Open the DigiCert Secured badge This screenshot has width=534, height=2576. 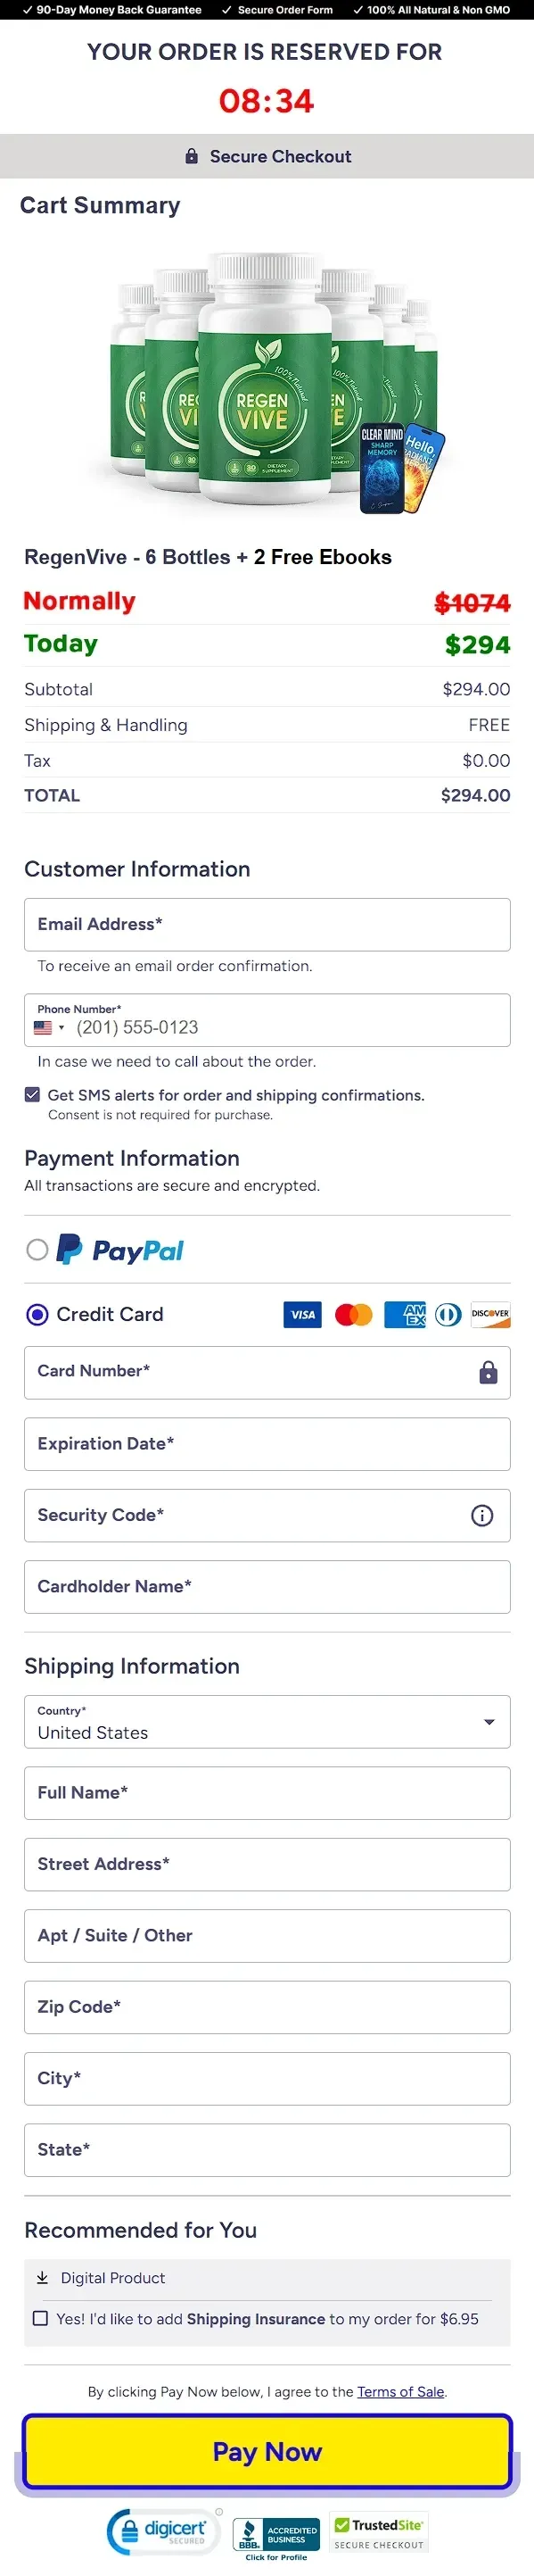pyautogui.click(x=162, y=2532)
